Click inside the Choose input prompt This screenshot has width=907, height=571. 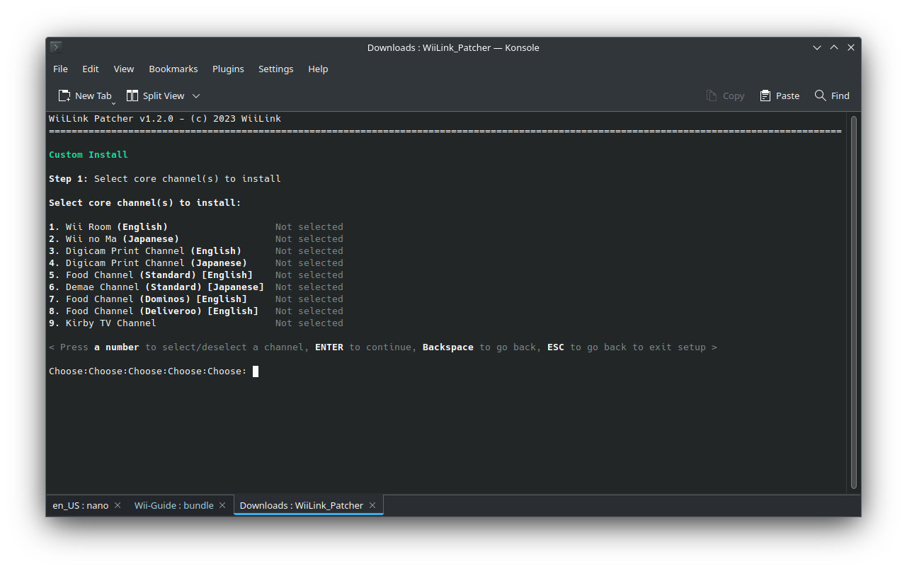(x=256, y=371)
